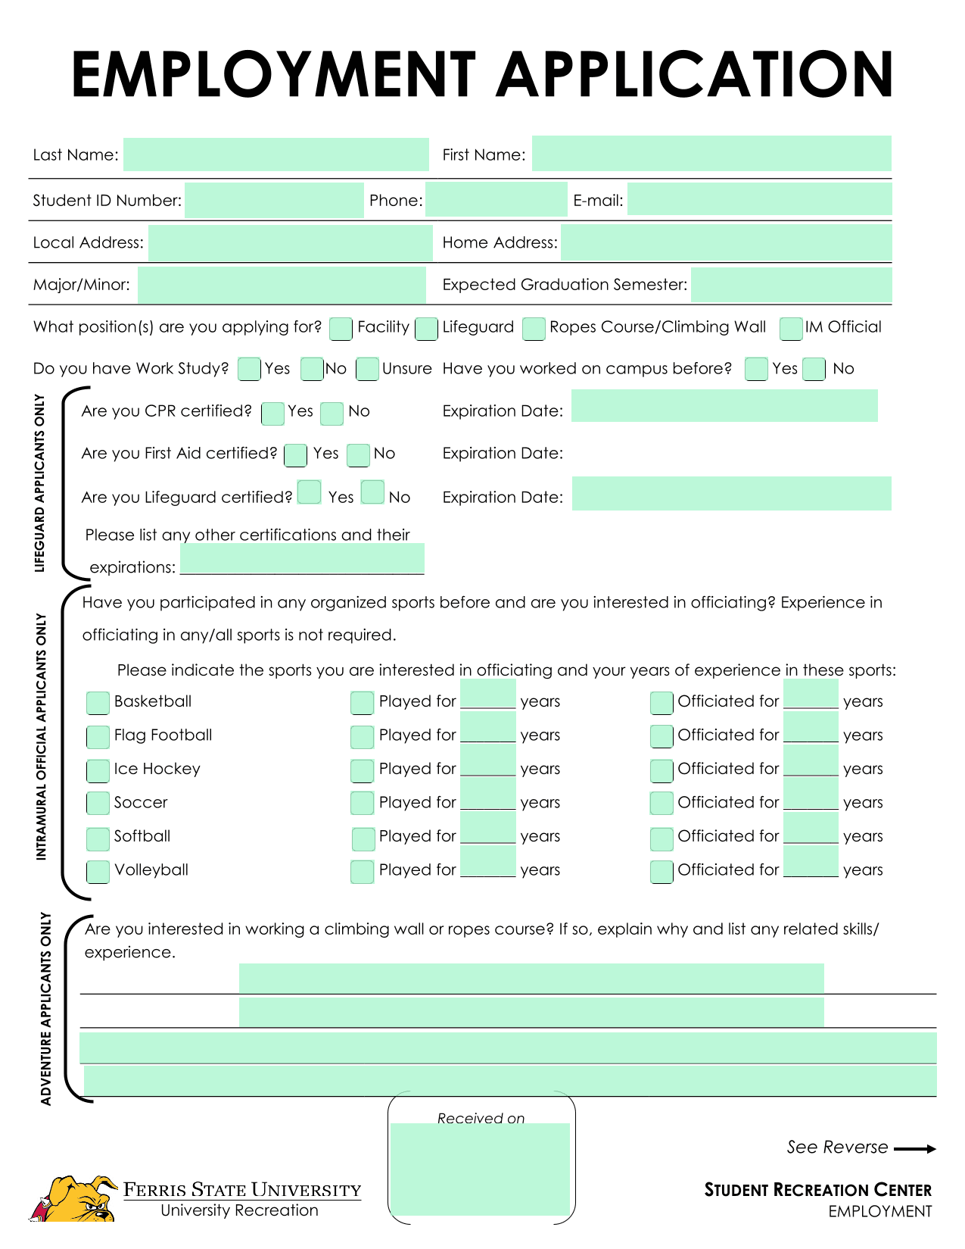Click the See Reverse arrow
The width and height of the screenshot is (965, 1249).
pos(915,1149)
